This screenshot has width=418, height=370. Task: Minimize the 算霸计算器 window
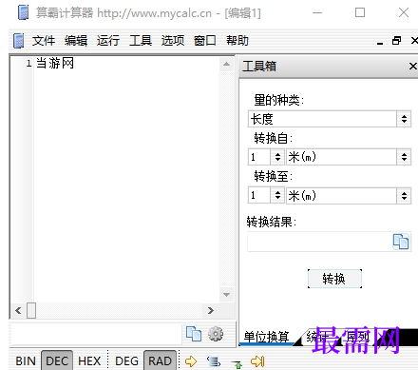(x=317, y=12)
